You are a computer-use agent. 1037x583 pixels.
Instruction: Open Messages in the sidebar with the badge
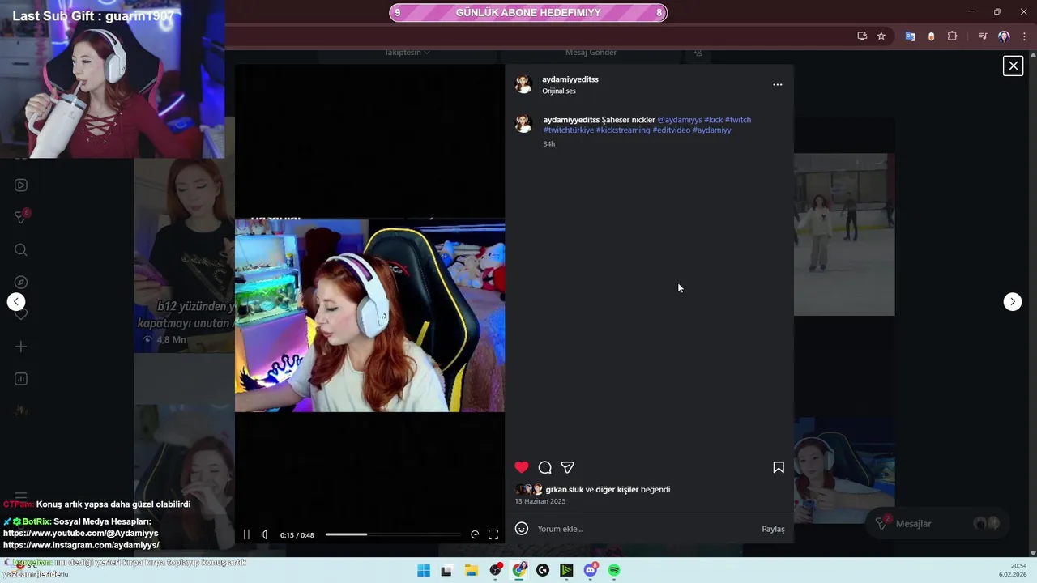(x=21, y=217)
